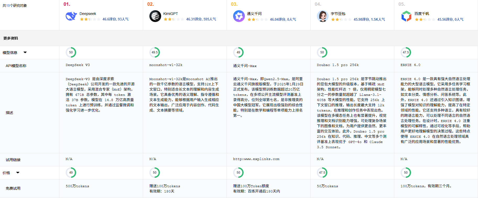Viewport: 478px width, 198px height.
Task: Collapse the 价格 section arrow
Action: pos(18,173)
